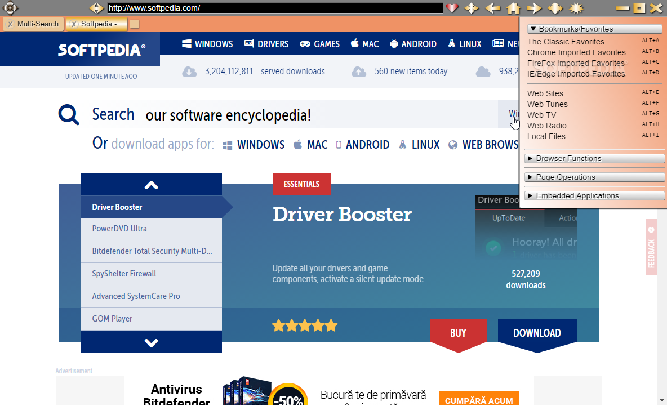The image size is (667, 406).
Task: Collapse the Bookmarks/Favorites section
Action: (x=594, y=29)
